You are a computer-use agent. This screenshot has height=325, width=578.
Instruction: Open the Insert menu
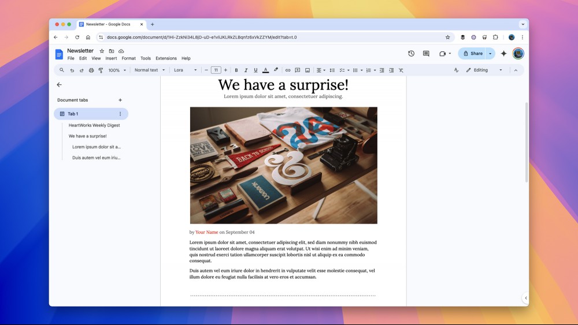[111, 58]
